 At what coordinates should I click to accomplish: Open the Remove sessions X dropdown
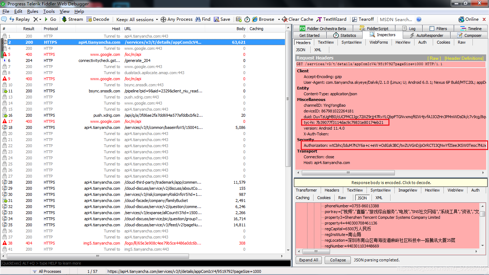(38, 19)
